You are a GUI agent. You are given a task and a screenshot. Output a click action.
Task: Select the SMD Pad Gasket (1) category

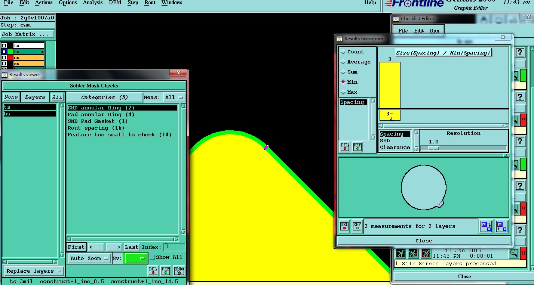coord(98,121)
